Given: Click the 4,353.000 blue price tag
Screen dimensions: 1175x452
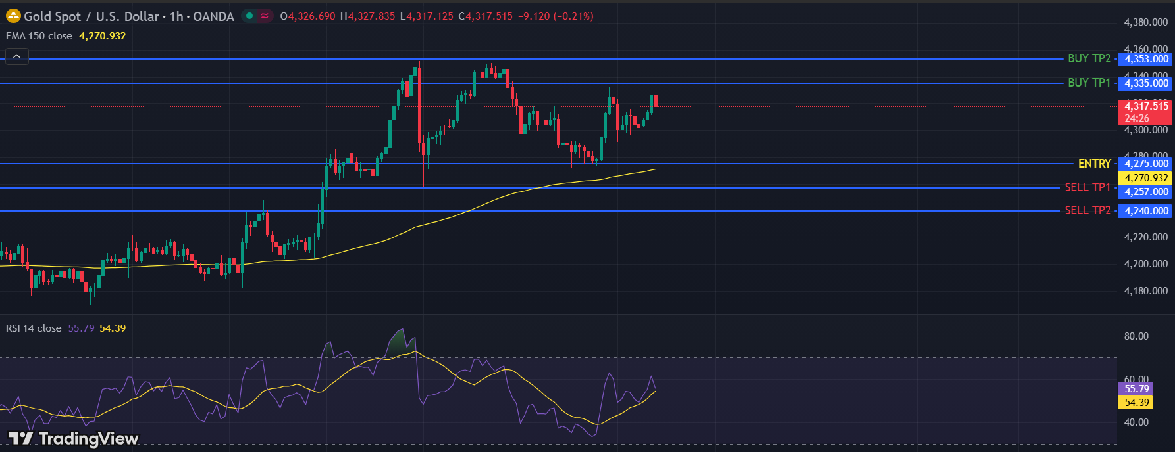Looking at the screenshot, I should point(1146,59).
